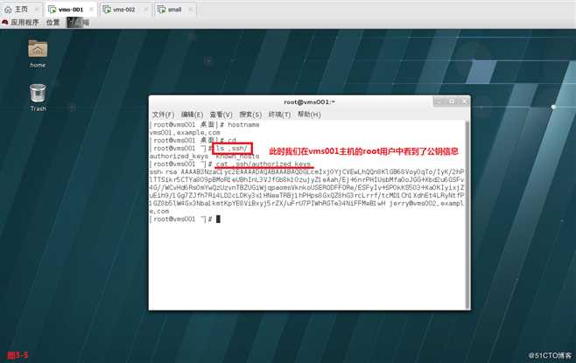Open the 搜索(S) terminal menu
Screen dimensions: 576x363
pyautogui.click(x=250, y=115)
